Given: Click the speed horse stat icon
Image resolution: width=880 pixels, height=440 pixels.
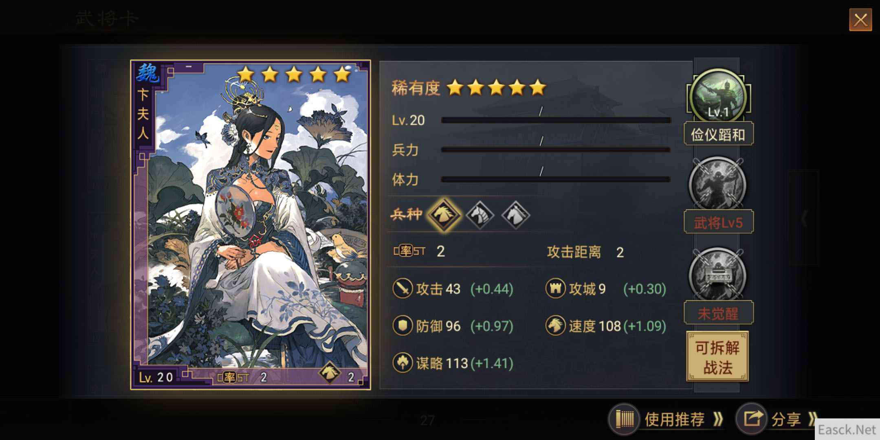Looking at the screenshot, I should 555,326.
